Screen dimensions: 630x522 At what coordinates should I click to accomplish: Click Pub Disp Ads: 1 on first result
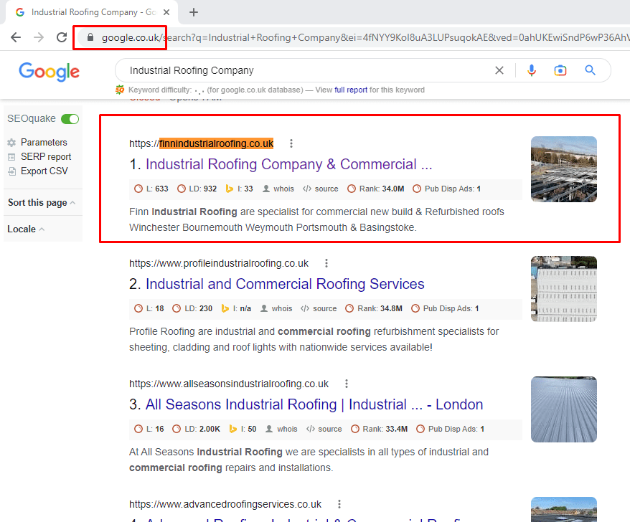pos(447,189)
